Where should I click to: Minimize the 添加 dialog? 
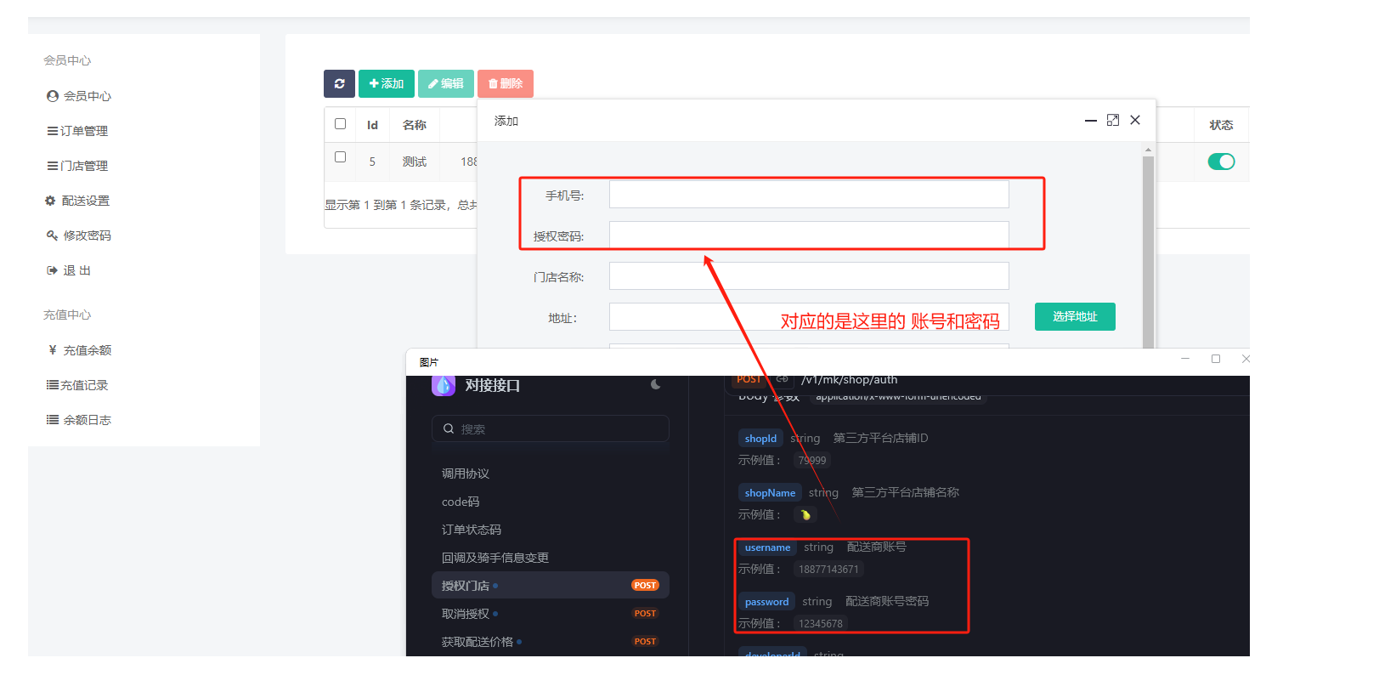(x=1091, y=121)
